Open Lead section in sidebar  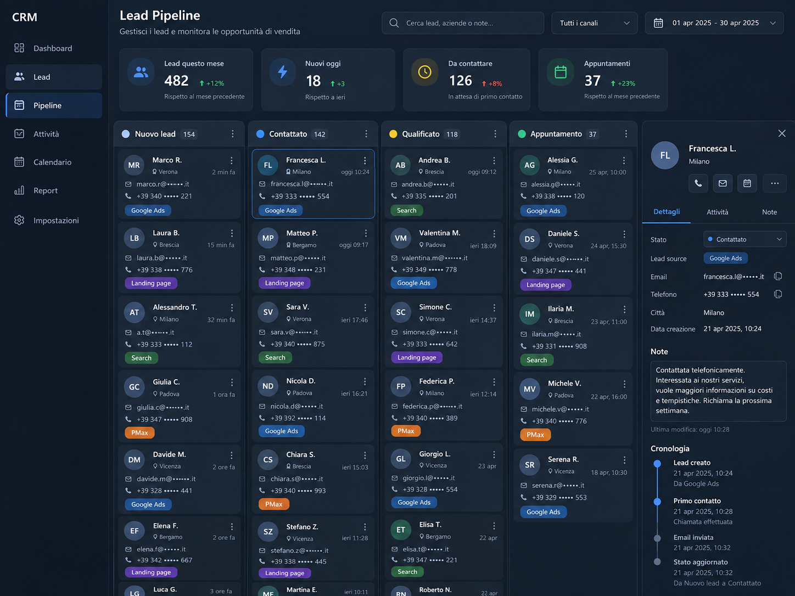click(x=53, y=77)
